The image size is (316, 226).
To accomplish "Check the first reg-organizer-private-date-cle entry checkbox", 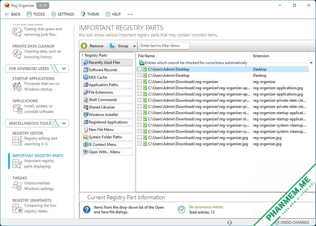I will pos(139,100).
